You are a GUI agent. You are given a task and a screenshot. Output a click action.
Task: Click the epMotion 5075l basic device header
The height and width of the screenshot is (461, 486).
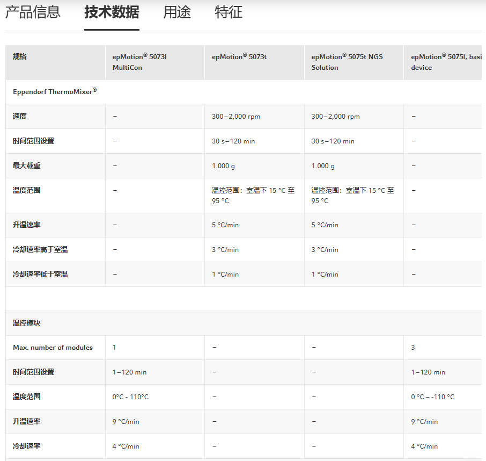[445, 62]
